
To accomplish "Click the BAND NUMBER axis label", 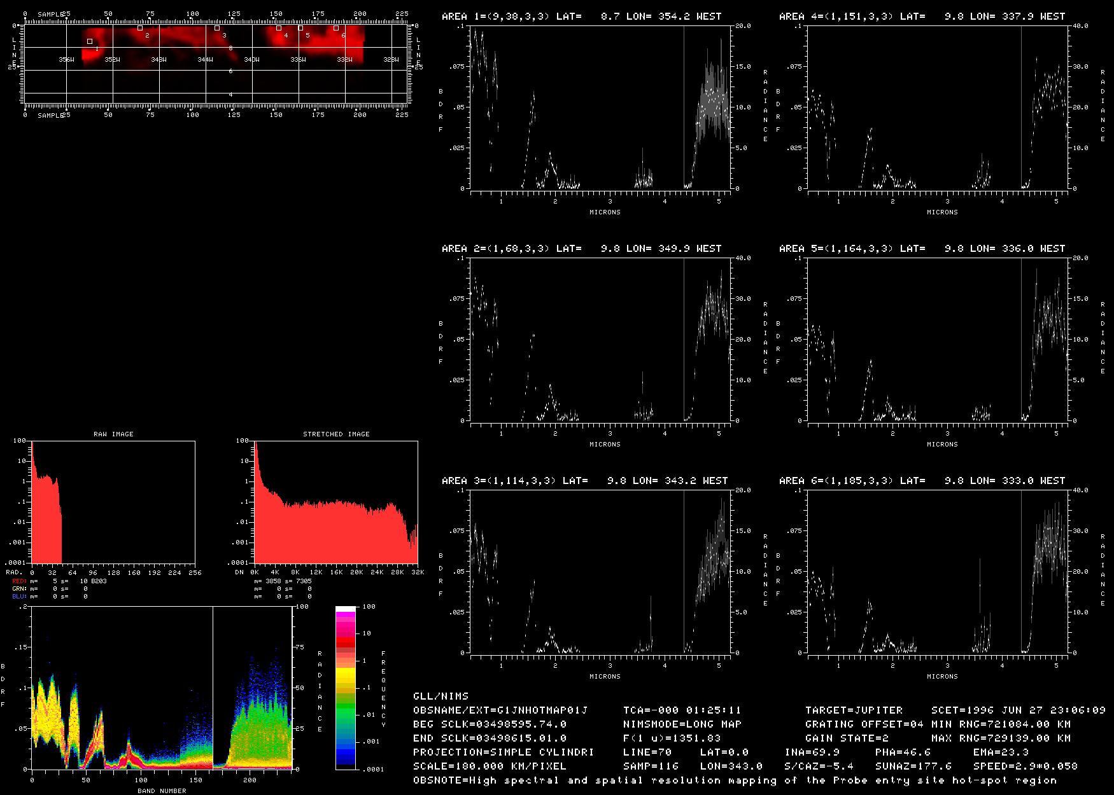I will (162, 791).
